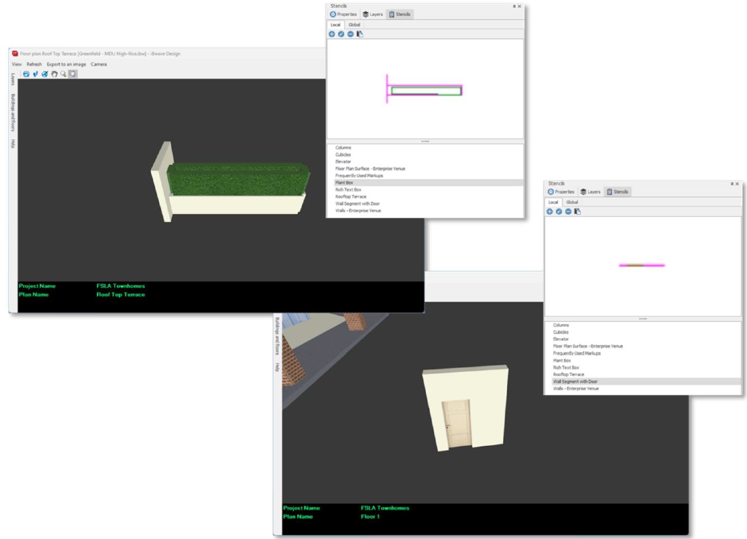Toggle auto-hide pin on the Stencils panel
The image size is (747, 539).
coord(515,6)
